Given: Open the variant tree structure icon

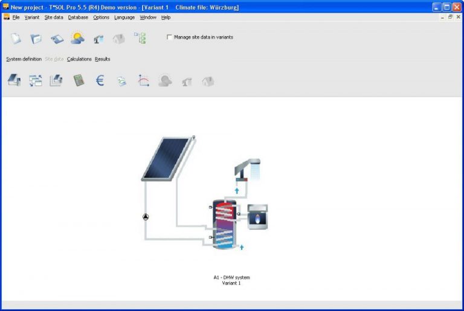Looking at the screenshot, I should coord(140,39).
